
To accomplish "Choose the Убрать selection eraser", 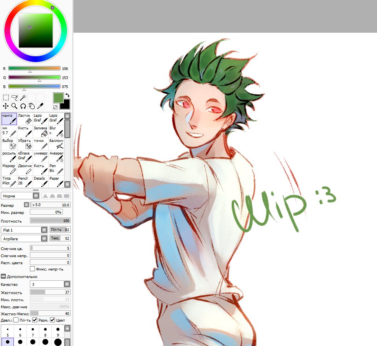I will coord(25,144).
